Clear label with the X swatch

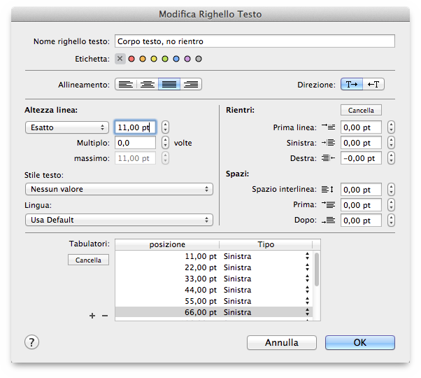coord(120,59)
